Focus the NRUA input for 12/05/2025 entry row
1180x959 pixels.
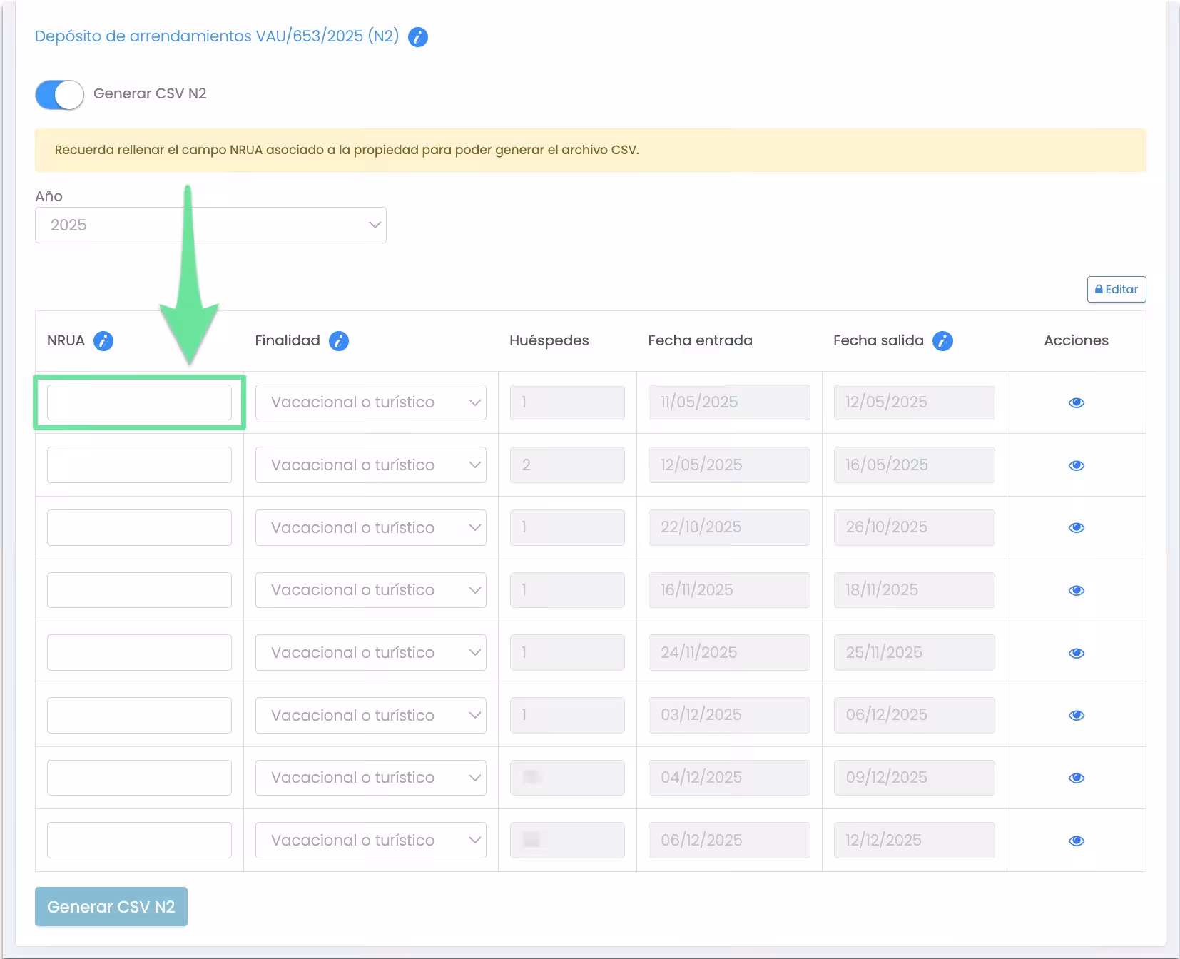coord(139,465)
